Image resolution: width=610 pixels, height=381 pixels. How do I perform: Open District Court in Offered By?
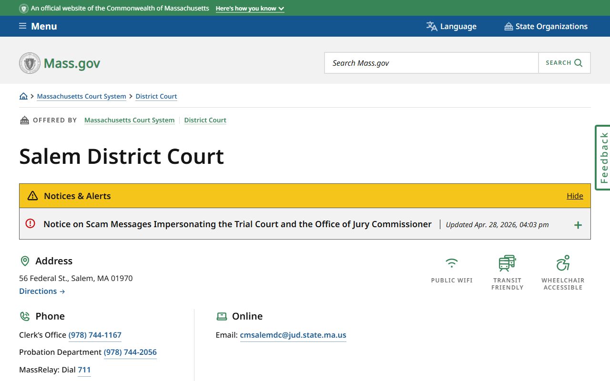pyautogui.click(x=205, y=120)
